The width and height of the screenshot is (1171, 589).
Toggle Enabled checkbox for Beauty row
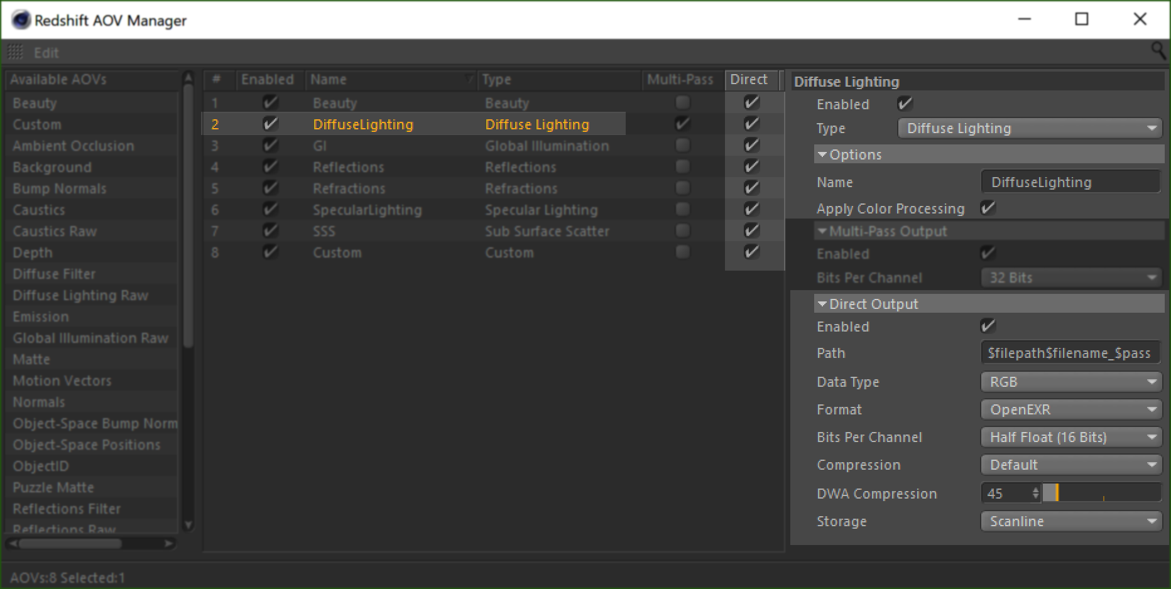click(x=270, y=102)
